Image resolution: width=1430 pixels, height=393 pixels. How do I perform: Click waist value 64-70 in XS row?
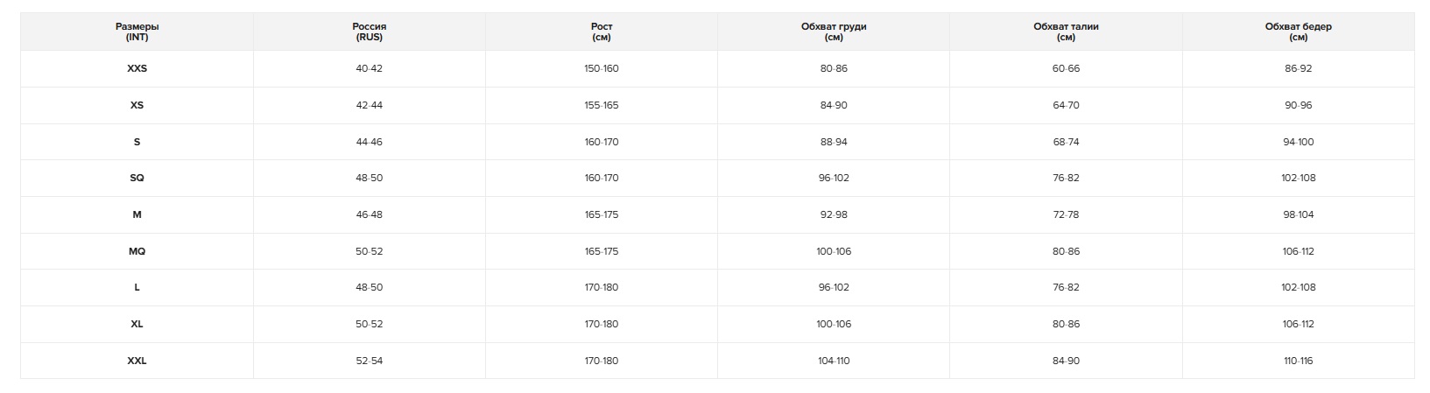point(1066,105)
